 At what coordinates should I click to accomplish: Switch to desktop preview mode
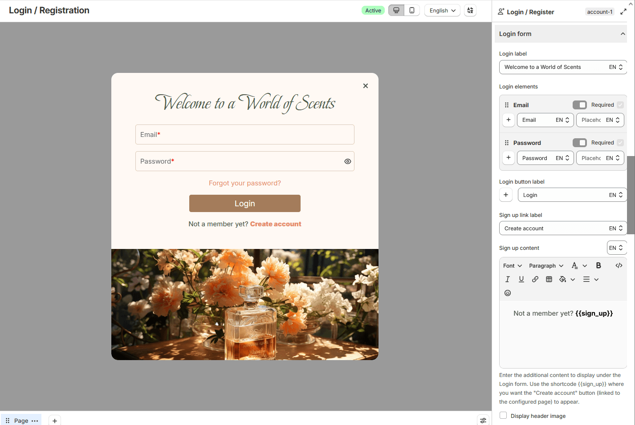tap(396, 10)
